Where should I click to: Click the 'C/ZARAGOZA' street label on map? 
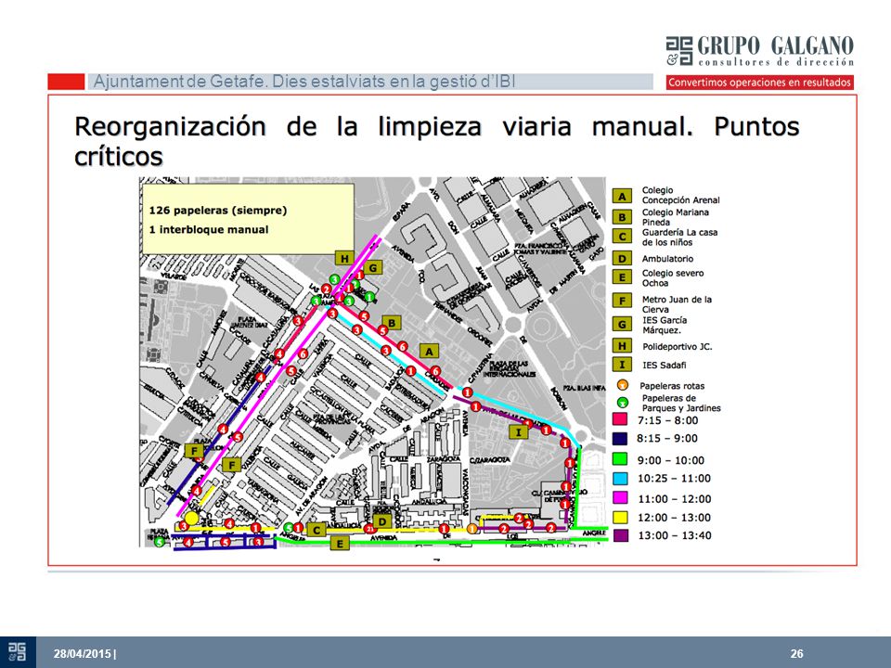[489, 459]
